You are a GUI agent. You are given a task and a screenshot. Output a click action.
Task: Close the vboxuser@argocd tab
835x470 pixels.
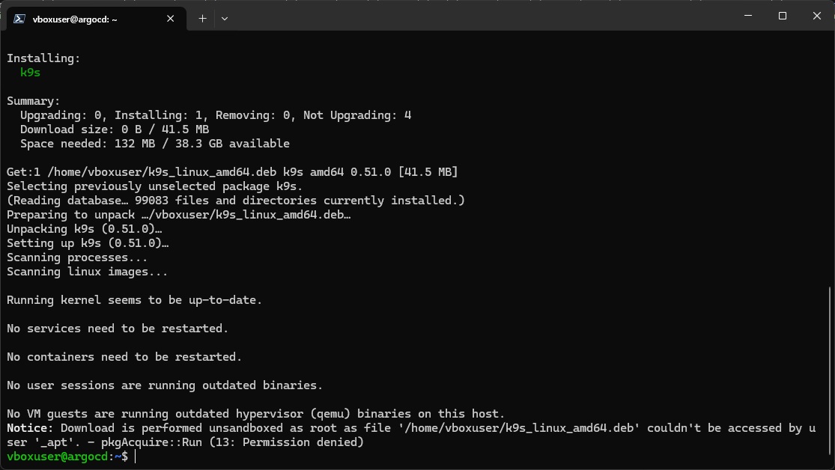point(171,19)
